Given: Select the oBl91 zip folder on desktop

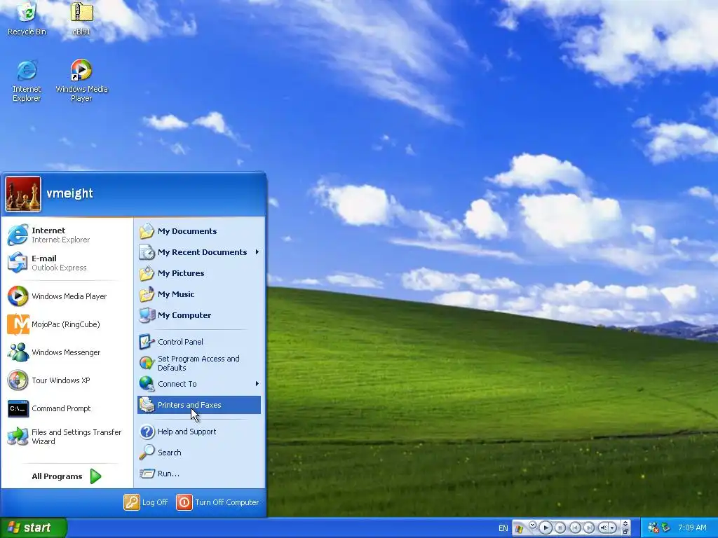Looking at the screenshot, I should (81, 19).
